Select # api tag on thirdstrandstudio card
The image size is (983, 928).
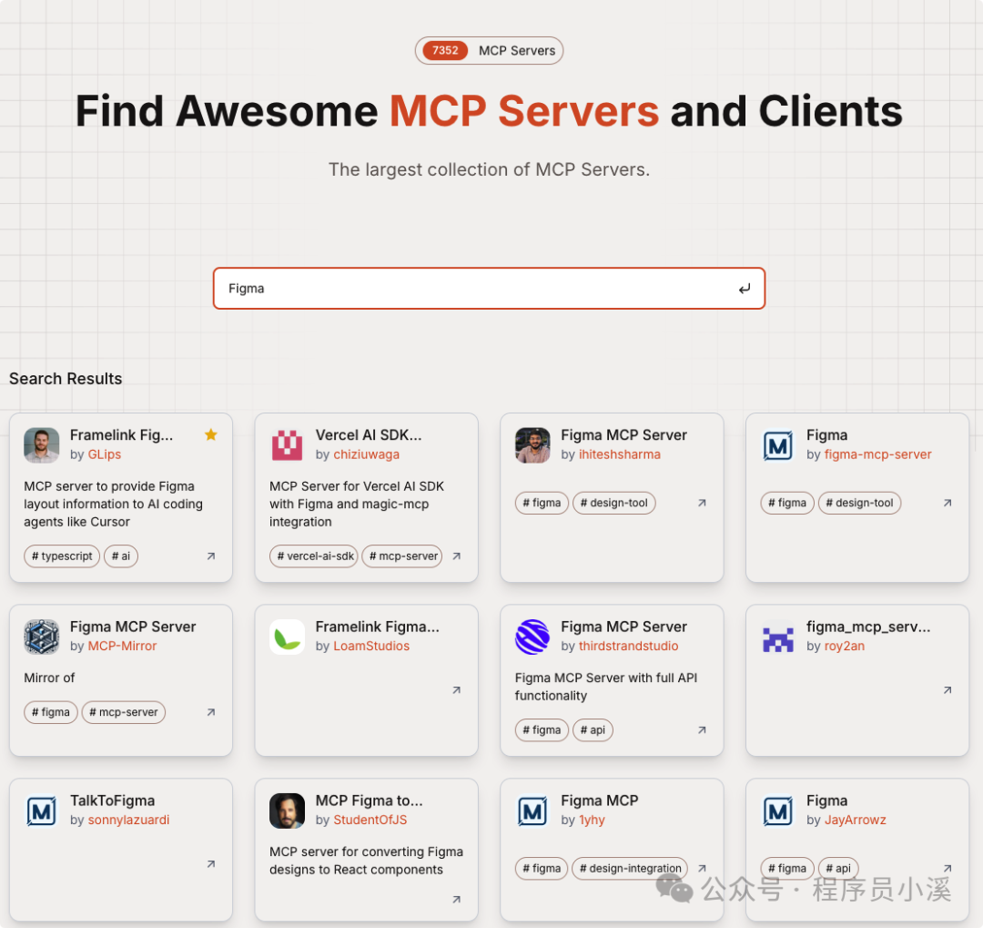click(x=593, y=729)
